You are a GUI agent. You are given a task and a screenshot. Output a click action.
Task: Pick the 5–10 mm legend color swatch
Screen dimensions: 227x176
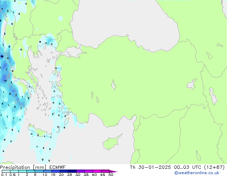(39, 171)
